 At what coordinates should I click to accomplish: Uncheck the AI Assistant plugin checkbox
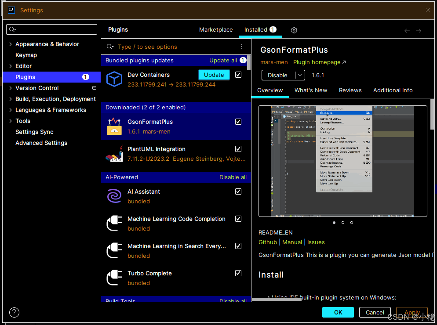click(238, 191)
